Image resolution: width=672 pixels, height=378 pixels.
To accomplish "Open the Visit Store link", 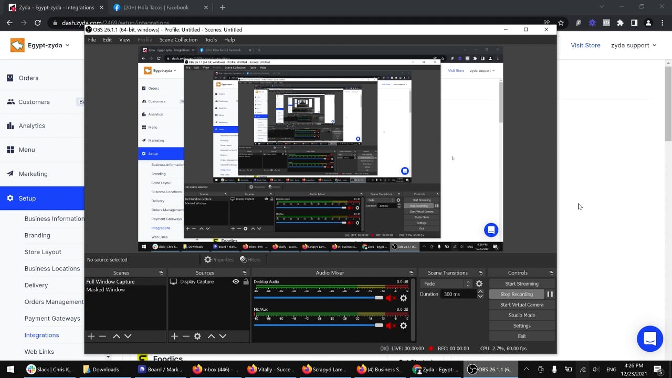I will pos(585,45).
